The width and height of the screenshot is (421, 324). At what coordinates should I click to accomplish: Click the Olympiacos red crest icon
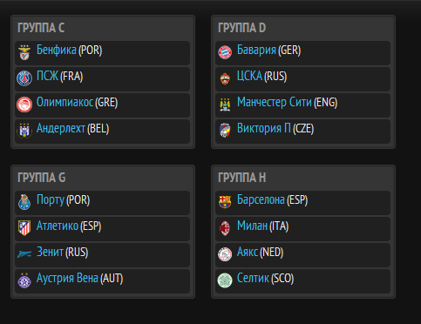coord(24,105)
